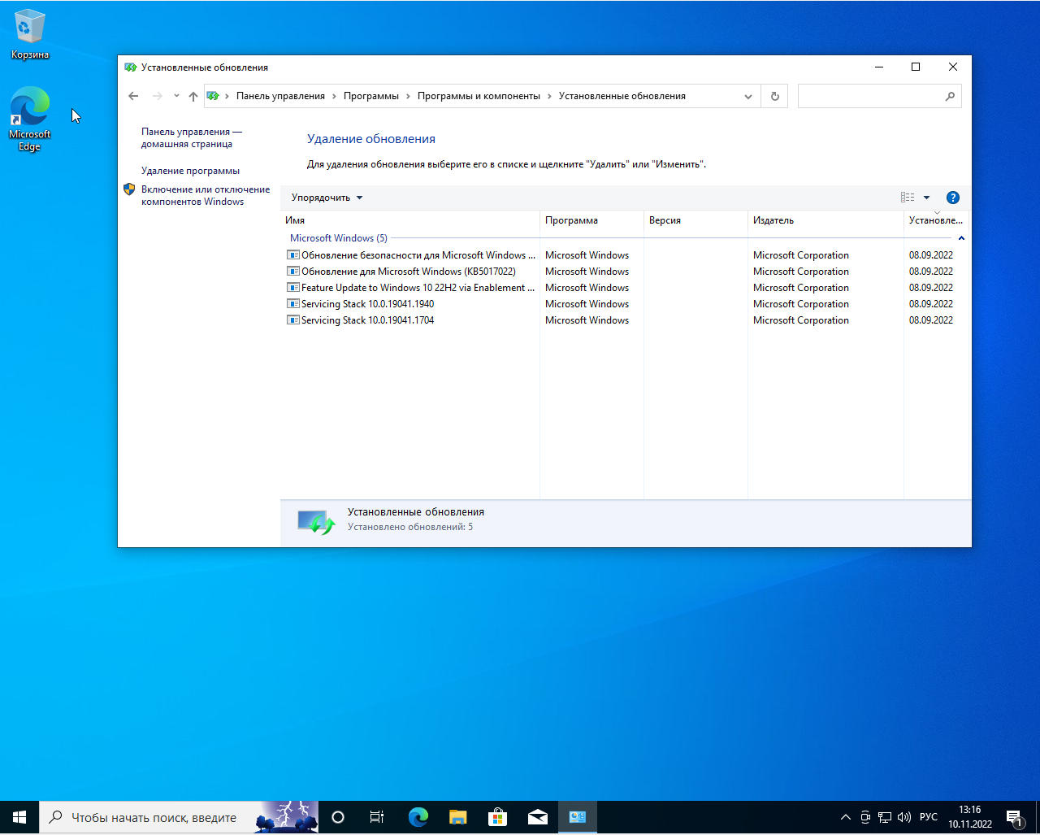This screenshot has height=835, width=1040.
Task: Sort by the Установлено column header
Action: [937, 220]
